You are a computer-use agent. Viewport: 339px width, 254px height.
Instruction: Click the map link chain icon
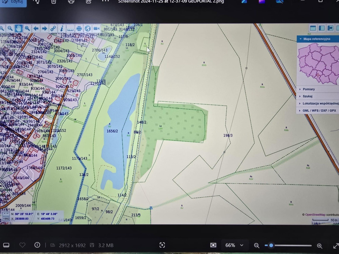tap(53, 29)
